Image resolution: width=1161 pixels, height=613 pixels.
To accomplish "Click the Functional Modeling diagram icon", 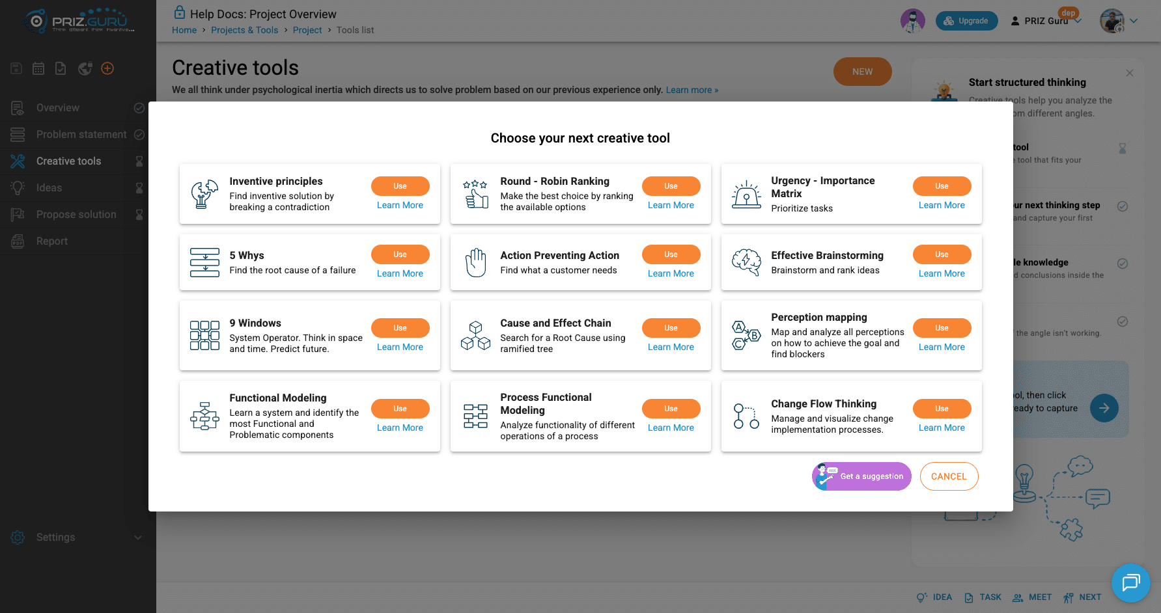I will pos(204,416).
